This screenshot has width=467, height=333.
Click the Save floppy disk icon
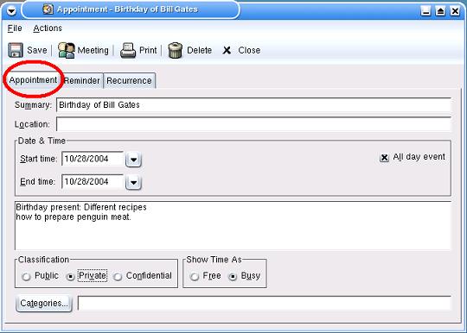16,50
